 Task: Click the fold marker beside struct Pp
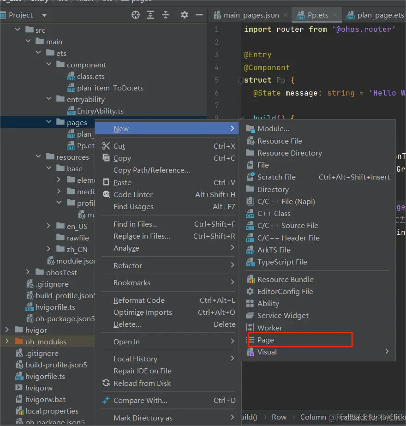(241, 80)
